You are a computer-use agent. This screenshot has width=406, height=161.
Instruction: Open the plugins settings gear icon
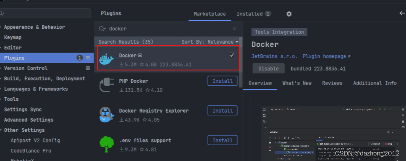(x=289, y=14)
